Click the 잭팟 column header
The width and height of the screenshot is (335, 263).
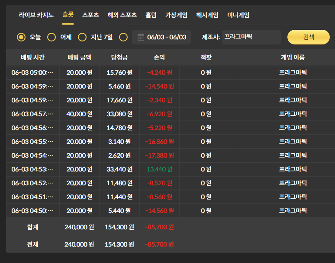pos(206,57)
